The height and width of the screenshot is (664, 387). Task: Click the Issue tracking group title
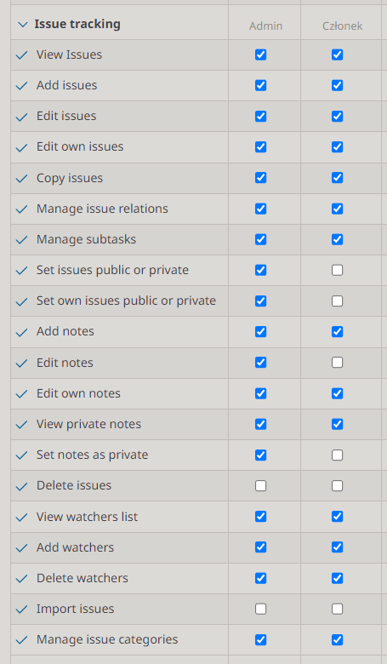coord(77,24)
